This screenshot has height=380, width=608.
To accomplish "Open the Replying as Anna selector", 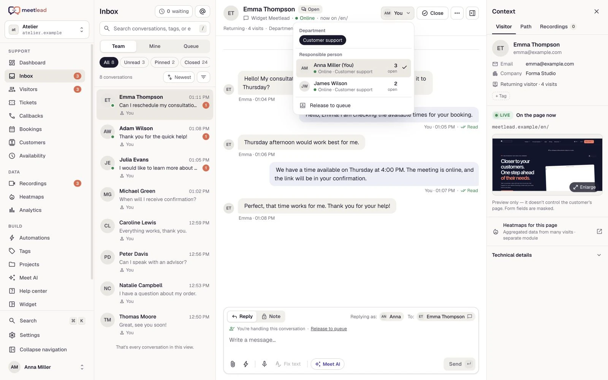I will click(391, 317).
